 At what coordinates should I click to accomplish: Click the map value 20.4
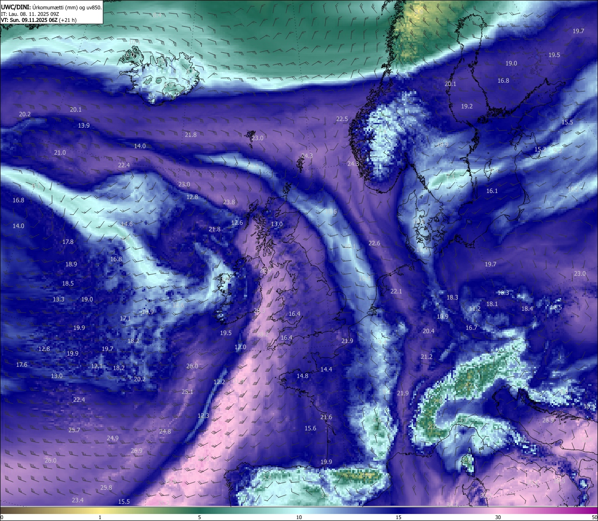point(428,331)
